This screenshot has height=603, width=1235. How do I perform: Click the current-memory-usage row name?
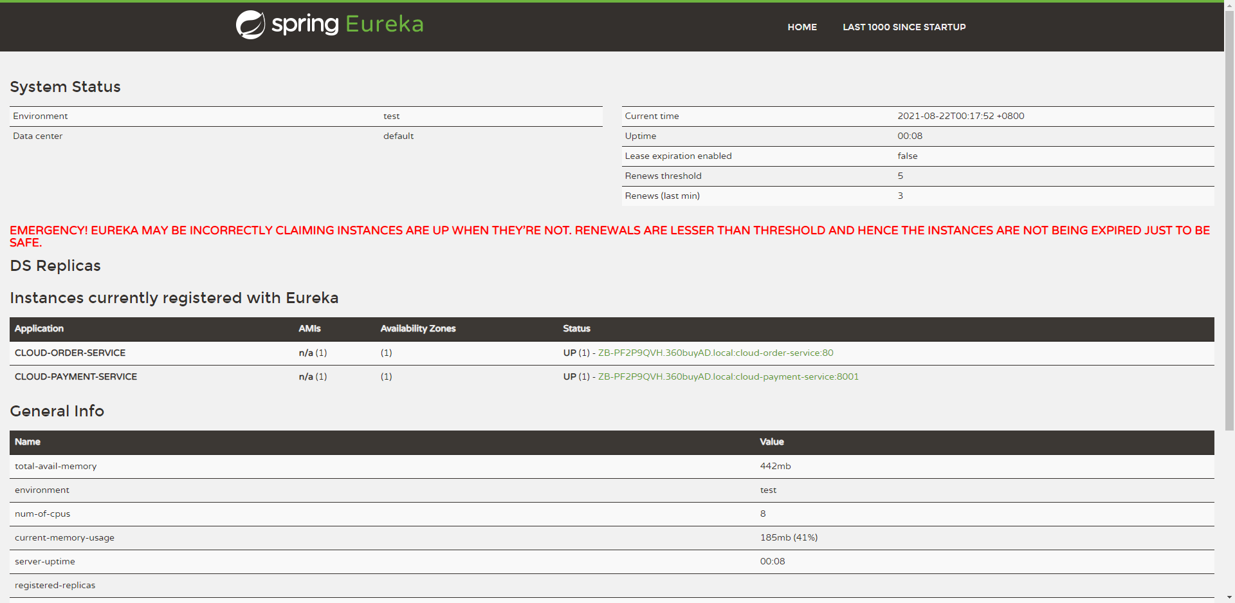click(x=64, y=537)
